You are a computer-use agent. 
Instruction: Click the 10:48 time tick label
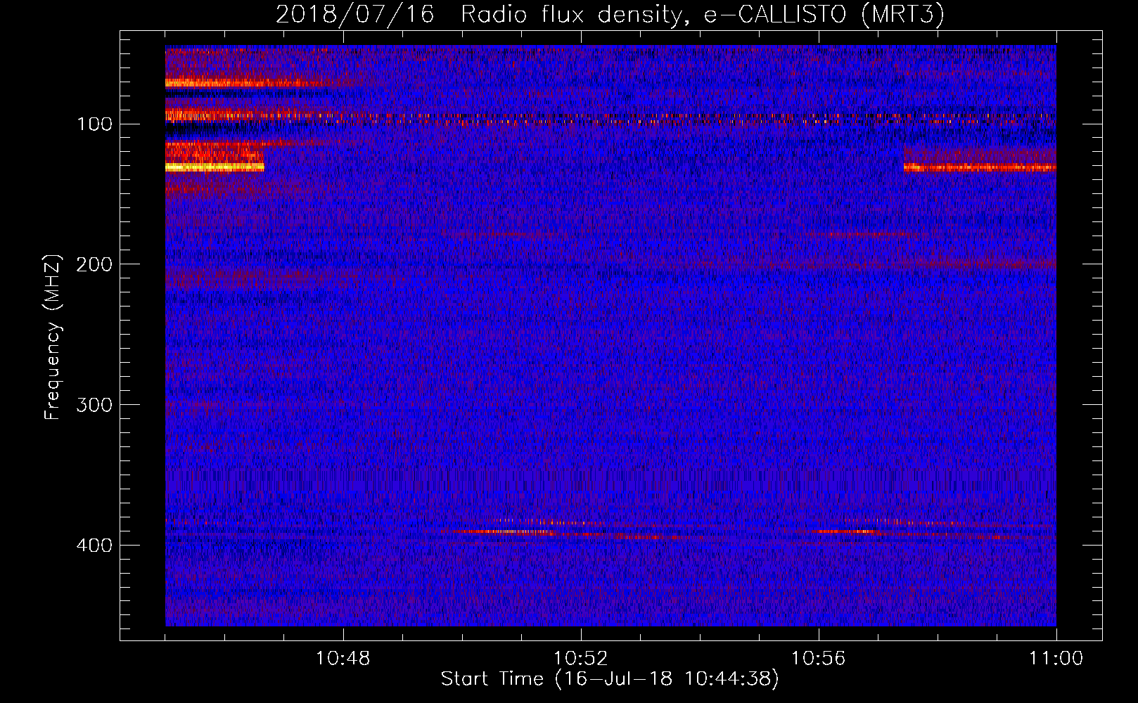(343, 659)
